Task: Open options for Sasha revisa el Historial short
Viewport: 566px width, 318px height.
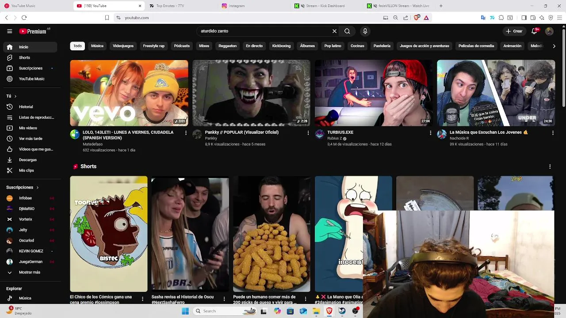Action: [x=224, y=299]
